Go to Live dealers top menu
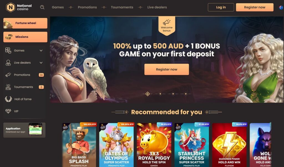The image size is (284, 167). click(x=157, y=7)
